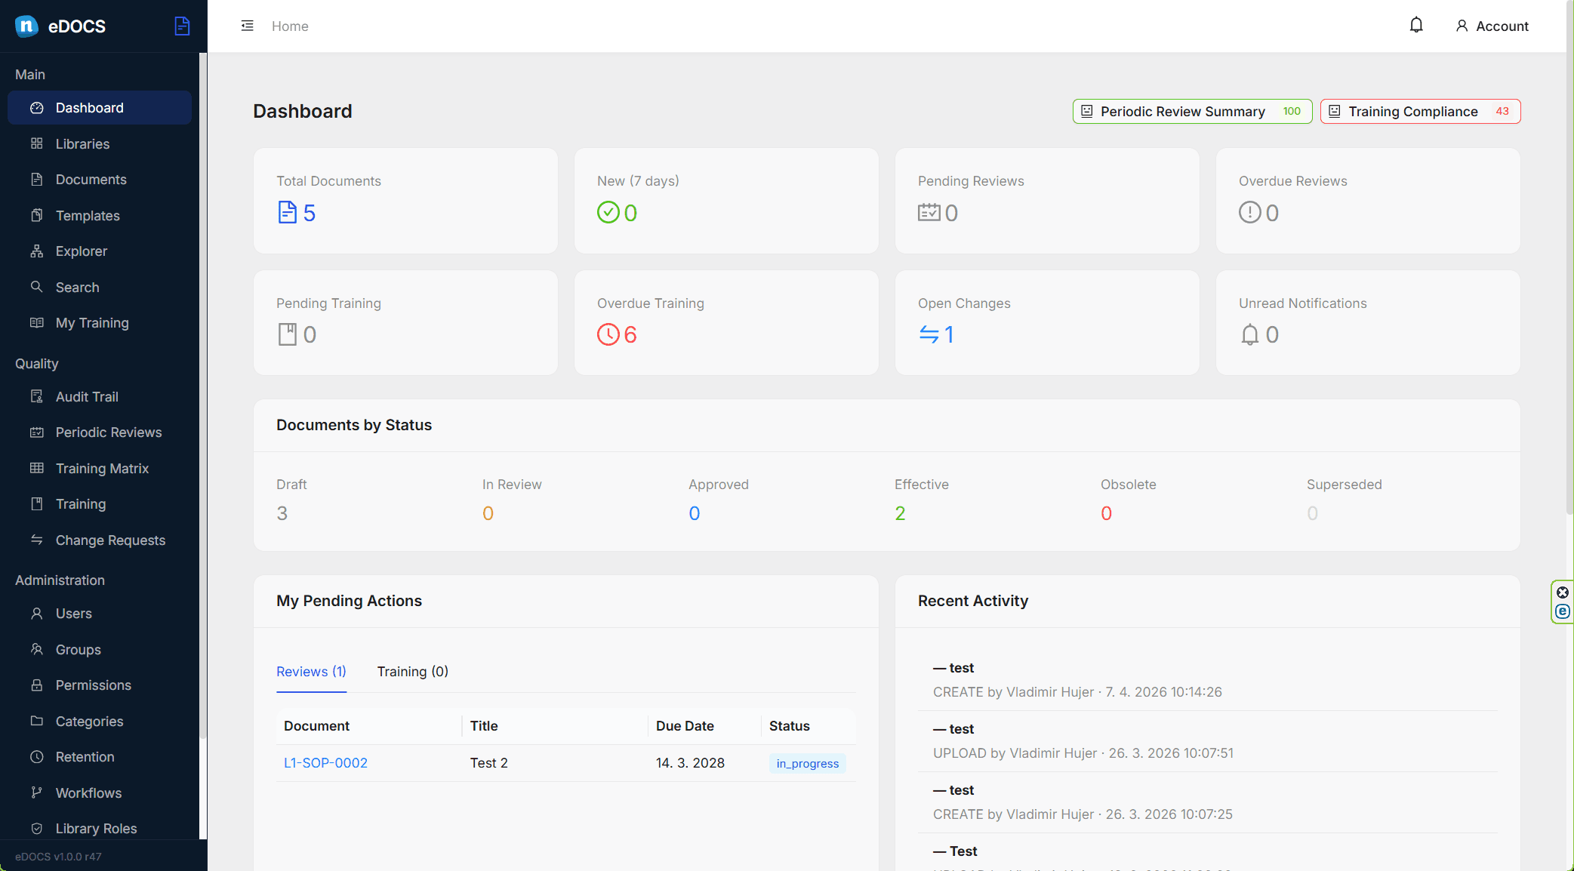Click the My Training book icon
Viewport: 1574px width, 871px height.
tap(36, 323)
